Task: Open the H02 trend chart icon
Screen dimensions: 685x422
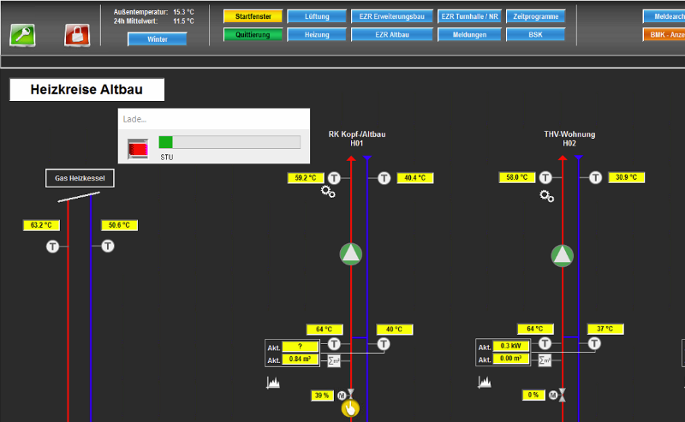Action: [x=485, y=383]
